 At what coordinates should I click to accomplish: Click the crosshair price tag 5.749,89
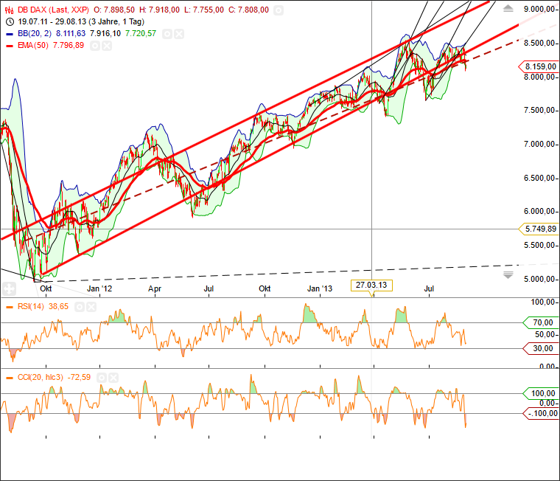point(539,229)
